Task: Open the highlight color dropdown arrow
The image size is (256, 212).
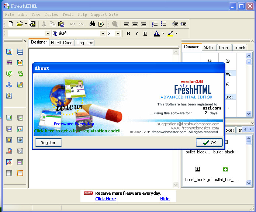Action: 176,34
